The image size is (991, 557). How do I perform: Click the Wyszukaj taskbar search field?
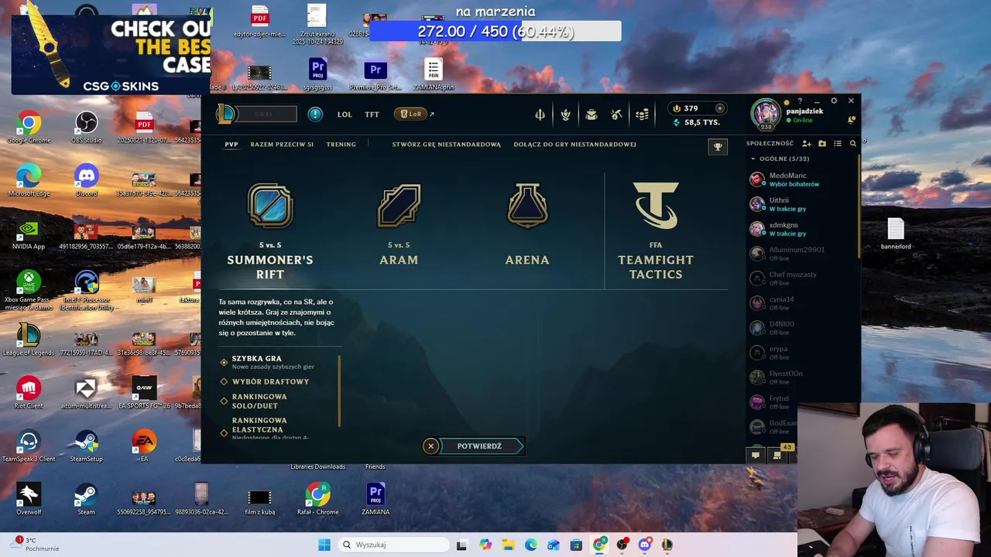(x=393, y=545)
